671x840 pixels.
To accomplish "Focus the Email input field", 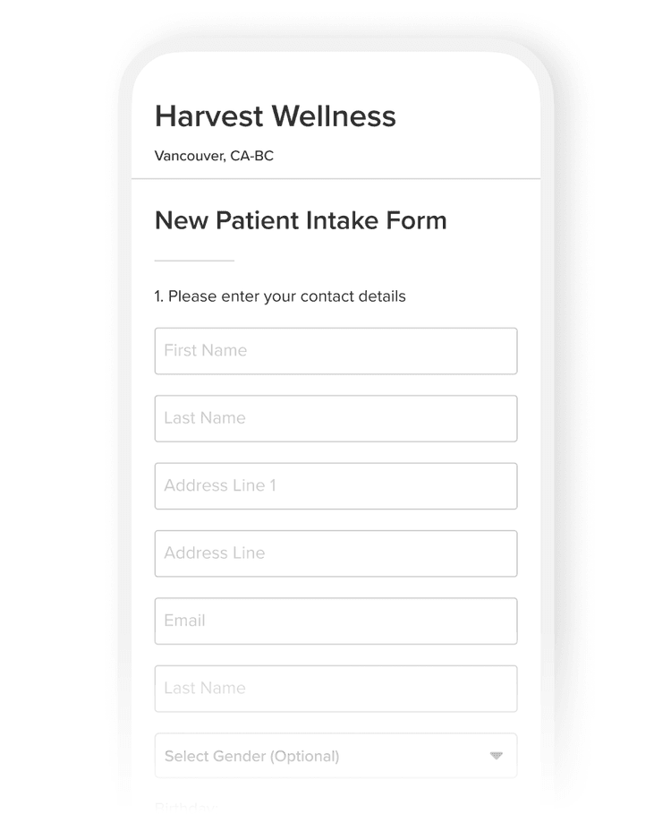I will click(x=335, y=621).
